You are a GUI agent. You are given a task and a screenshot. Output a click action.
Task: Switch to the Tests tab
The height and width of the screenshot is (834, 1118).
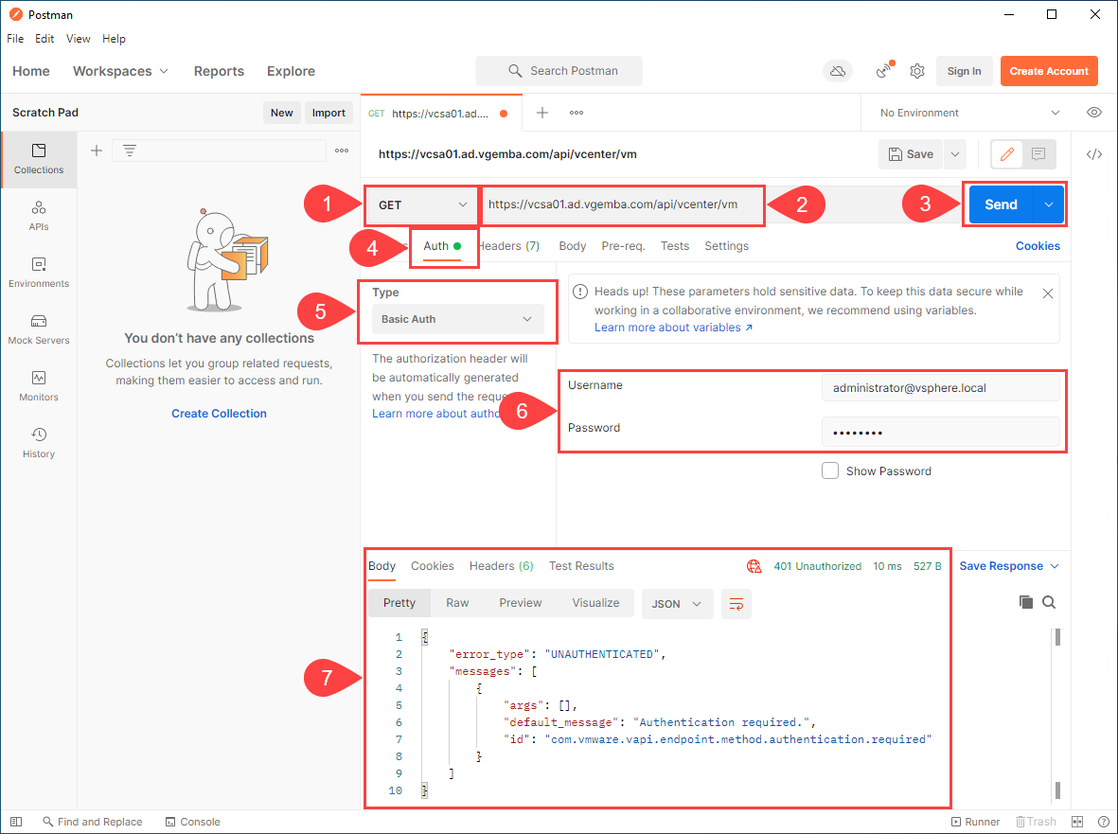coord(675,246)
